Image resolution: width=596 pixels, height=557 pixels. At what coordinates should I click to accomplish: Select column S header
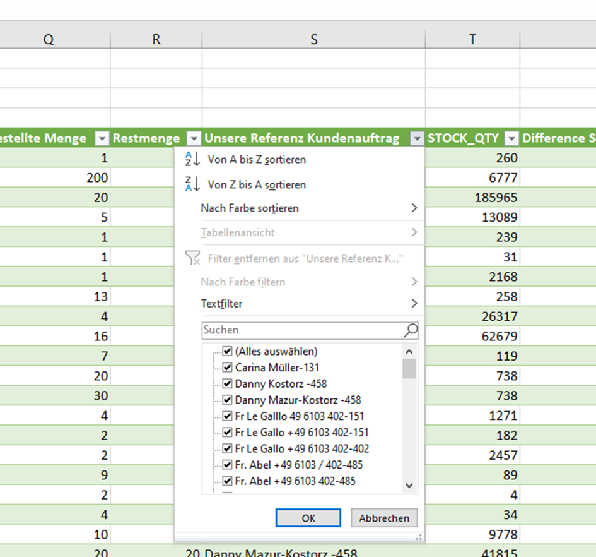(313, 39)
